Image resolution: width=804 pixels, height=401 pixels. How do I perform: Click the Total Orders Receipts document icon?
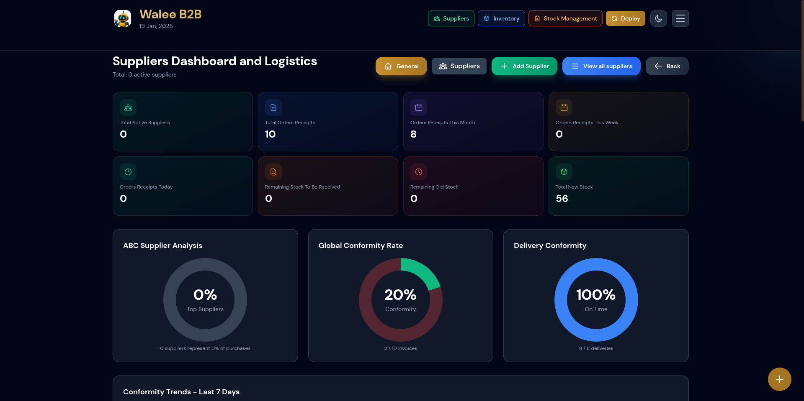[x=273, y=107]
